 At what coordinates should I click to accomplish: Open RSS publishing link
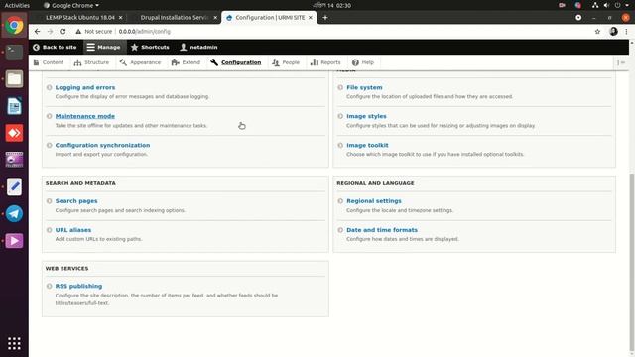78,286
